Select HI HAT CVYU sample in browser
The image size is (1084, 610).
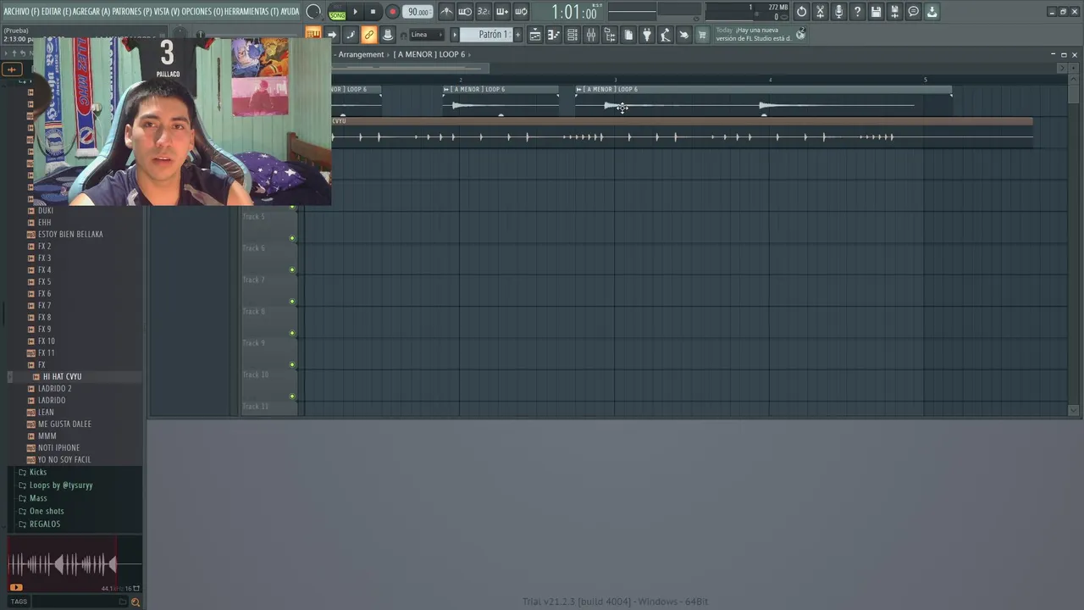click(62, 376)
